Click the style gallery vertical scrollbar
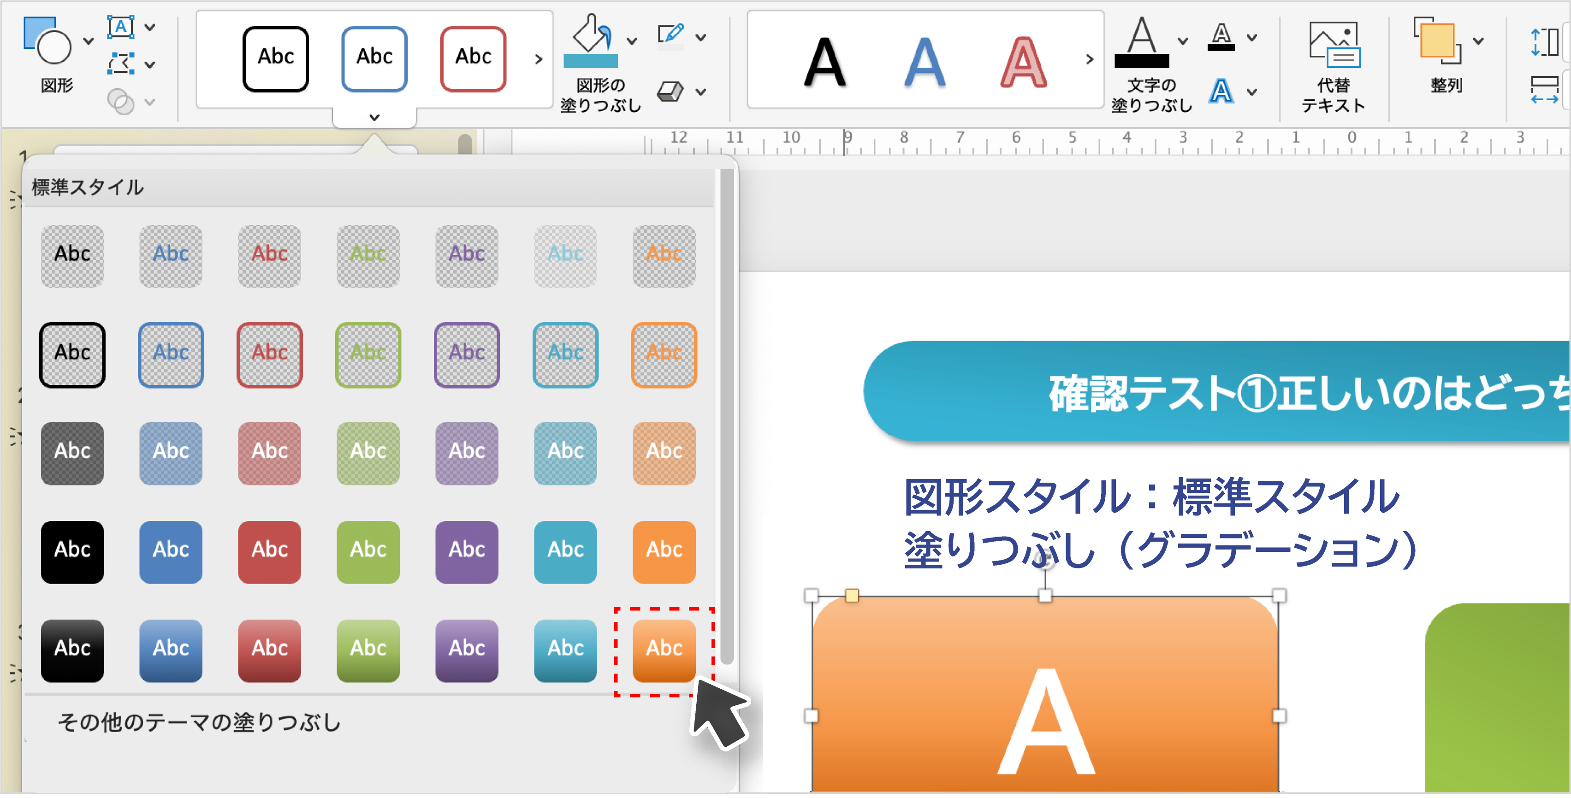This screenshot has width=1571, height=798. pos(726,414)
